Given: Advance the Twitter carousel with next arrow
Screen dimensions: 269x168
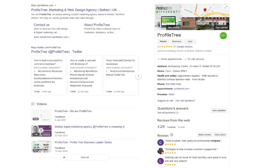Looking at the screenshot, I should point(138,76).
